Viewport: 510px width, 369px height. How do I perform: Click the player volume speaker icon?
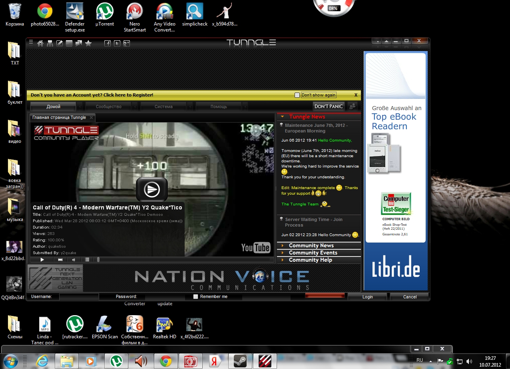pos(74,259)
